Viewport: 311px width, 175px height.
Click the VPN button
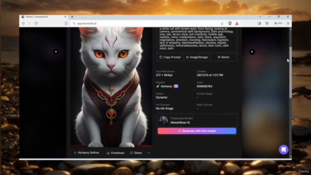(x=278, y=23)
